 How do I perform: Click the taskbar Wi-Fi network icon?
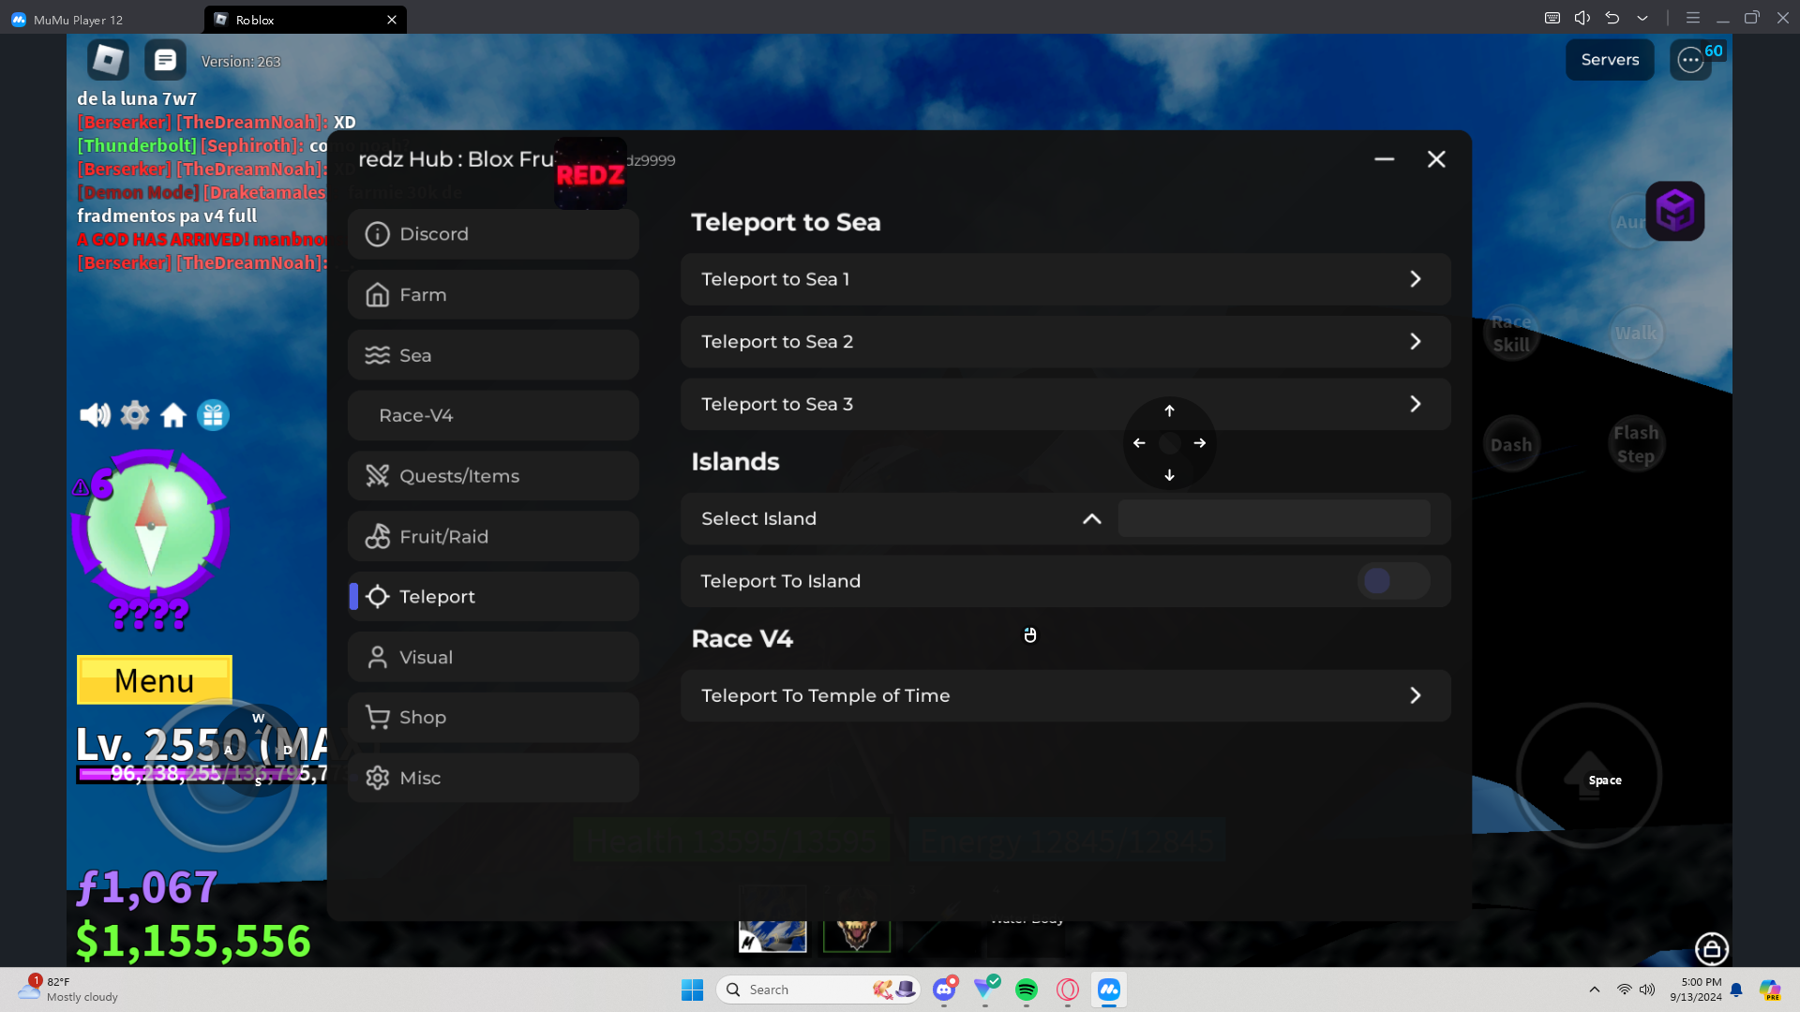[1624, 990]
